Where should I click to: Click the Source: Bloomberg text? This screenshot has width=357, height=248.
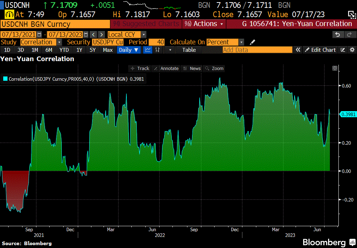point(27,243)
